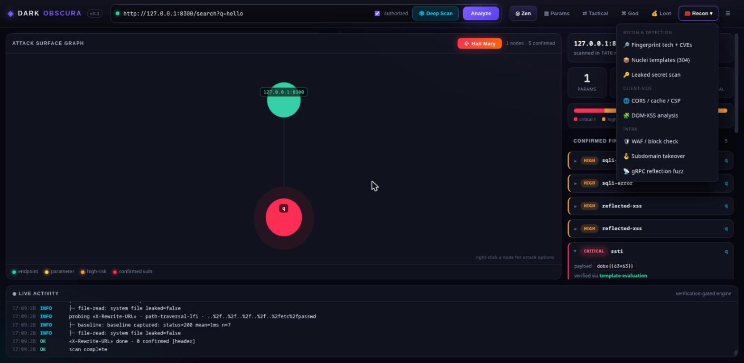Viewport: 744px width, 363px height.
Task: Click the target icon on Hail Mary button
Action: [466, 44]
